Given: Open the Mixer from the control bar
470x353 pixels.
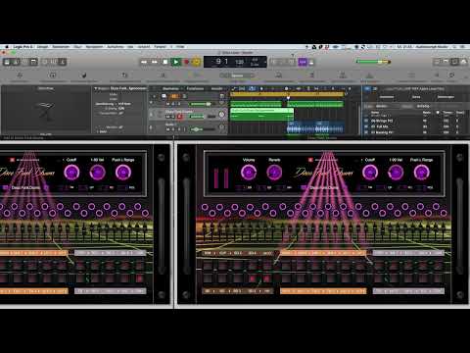Looking at the screenshot, I should pyautogui.click(x=54, y=62).
